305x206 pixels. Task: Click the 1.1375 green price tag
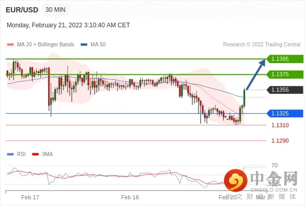click(x=284, y=74)
